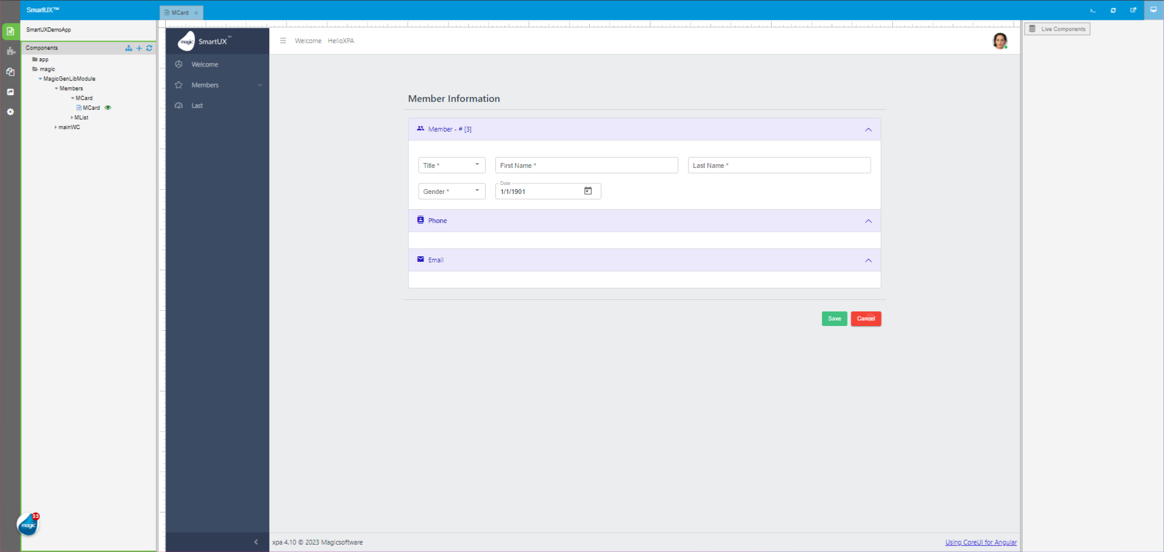Select Members in the preview sidebar menu

pos(206,85)
